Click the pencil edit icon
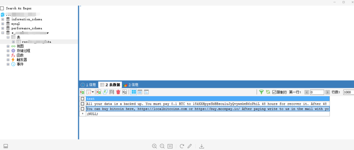Viewport: 354px width, 150px height. click(190, 146)
